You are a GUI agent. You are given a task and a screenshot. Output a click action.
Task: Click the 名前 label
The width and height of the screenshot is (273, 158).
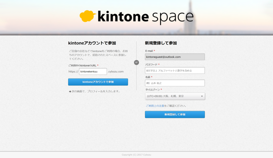pyautogui.click(x=148, y=77)
